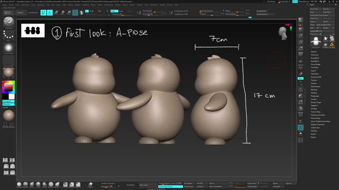
Task: Open the Texture Off slot
Action: pos(8,61)
